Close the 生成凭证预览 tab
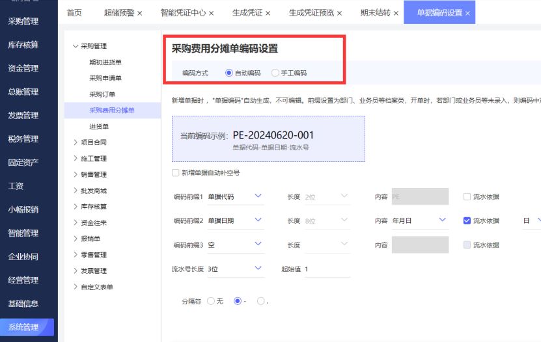 point(339,13)
